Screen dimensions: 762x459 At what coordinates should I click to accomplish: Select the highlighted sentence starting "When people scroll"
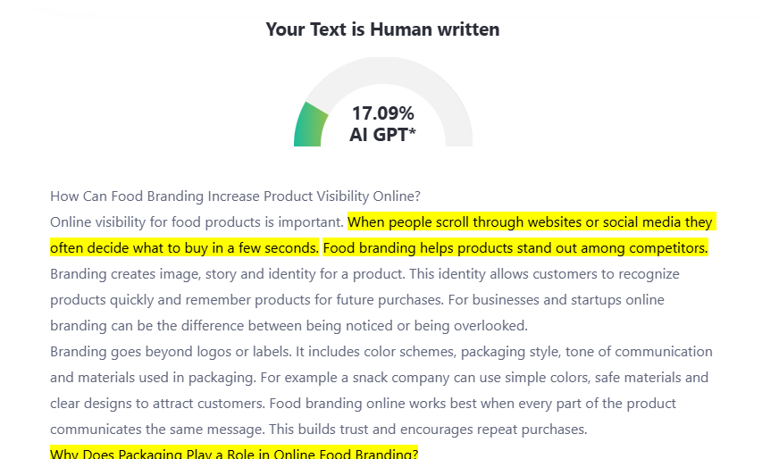pyautogui.click(x=530, y=221)
